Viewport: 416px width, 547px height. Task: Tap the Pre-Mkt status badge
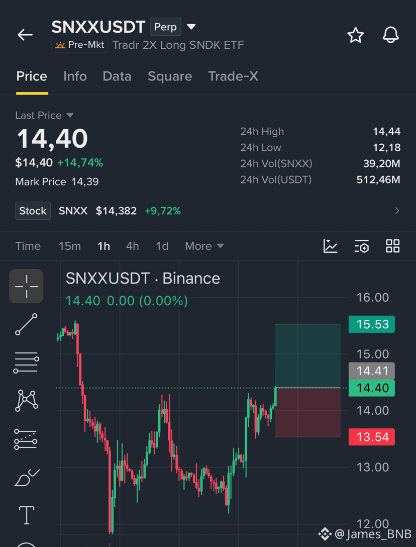(x=80, y=45)
